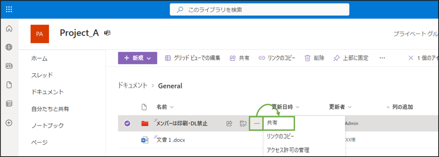Click Word icon for 文書 1.docx

(x=145, y=140)
